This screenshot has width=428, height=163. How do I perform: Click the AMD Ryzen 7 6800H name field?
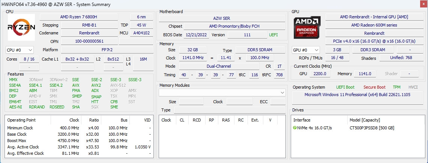click(79, 17)
